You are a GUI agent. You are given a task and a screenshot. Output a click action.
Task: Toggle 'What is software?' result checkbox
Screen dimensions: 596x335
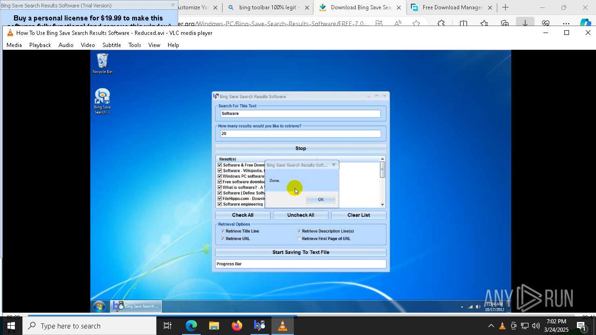click(220, 188)
